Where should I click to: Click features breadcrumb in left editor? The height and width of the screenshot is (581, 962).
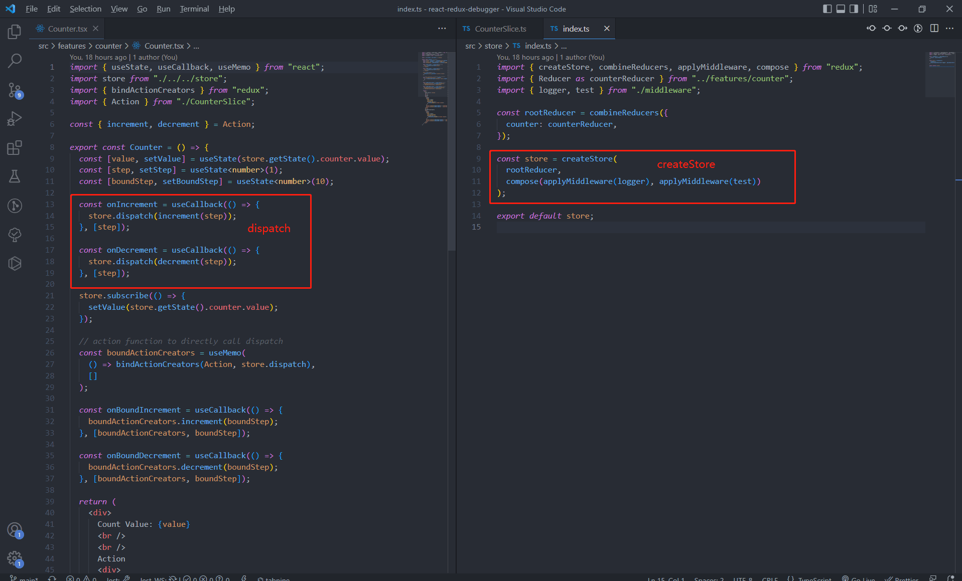point(72,46)
